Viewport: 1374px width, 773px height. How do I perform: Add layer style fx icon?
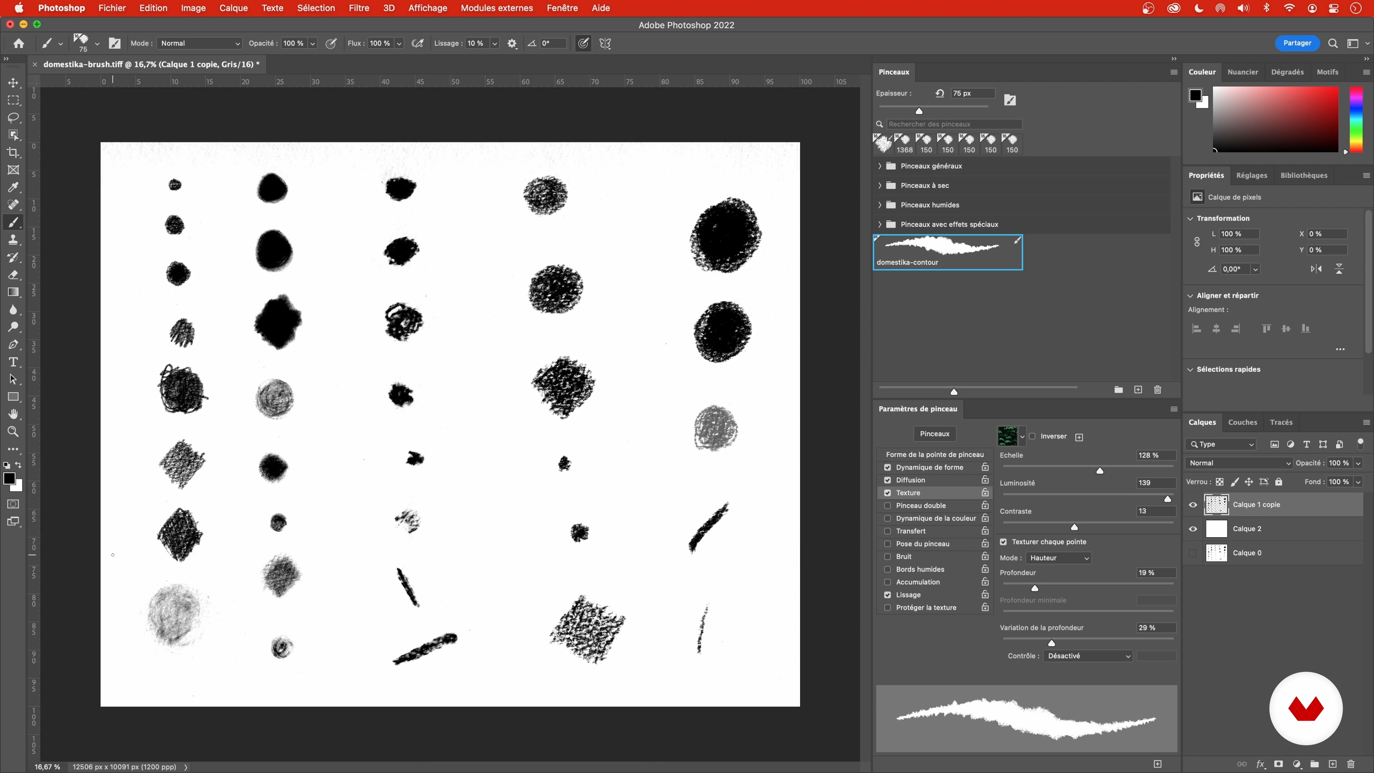pyautogui.click(x=1261, y=764)
